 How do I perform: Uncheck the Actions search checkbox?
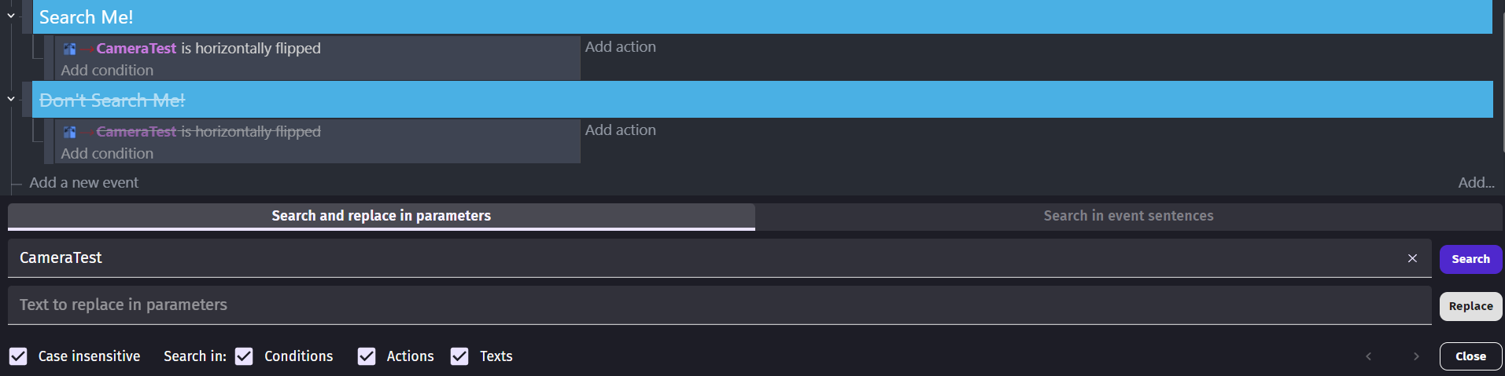pyautogui.click(x=367, y=356)
